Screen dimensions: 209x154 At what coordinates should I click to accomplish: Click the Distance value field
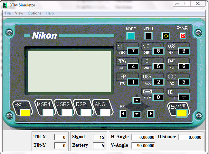[190, 137]
